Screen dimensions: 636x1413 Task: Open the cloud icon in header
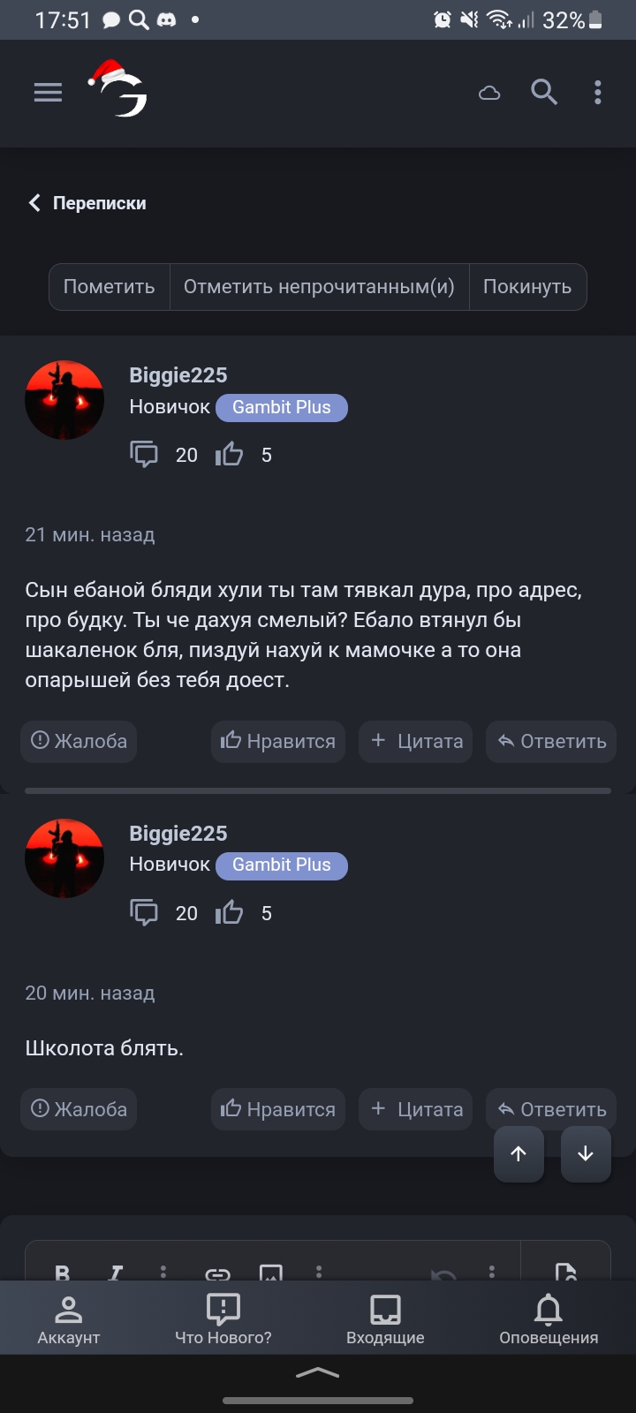pyautogui.click(x=489, y=93)
